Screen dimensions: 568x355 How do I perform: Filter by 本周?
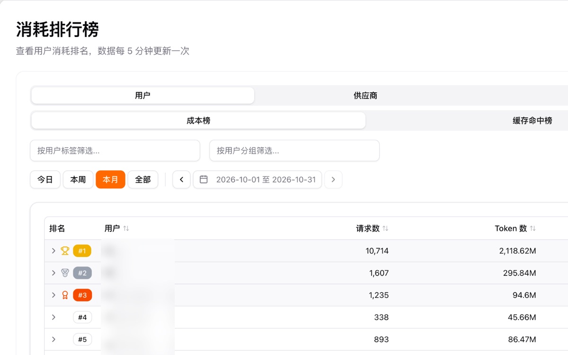(78, 179)
